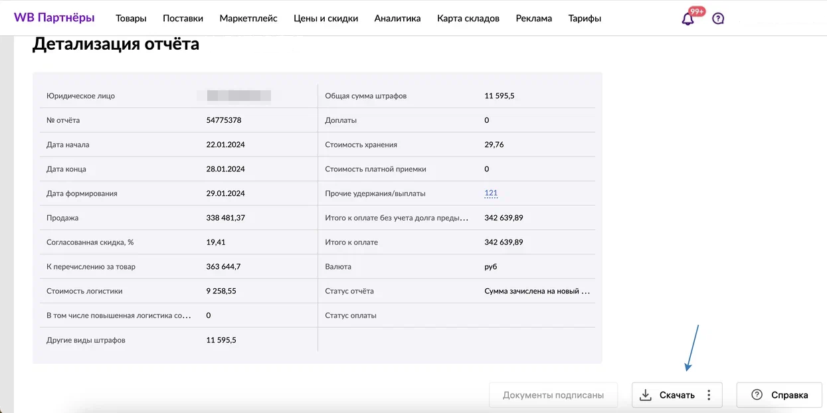Click the WB Партнёры logo
The height and width of the screenshot is (413, 827).
(x=54, y=18)
